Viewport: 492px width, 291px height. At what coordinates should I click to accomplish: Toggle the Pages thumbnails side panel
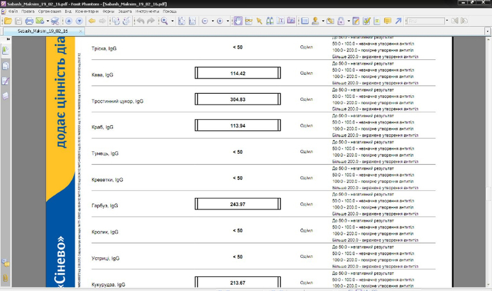(x=6, y=66)
